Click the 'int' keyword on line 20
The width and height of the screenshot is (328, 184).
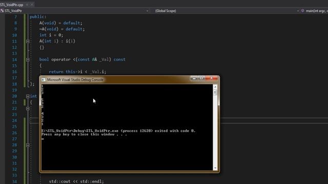tap(33, 96)
